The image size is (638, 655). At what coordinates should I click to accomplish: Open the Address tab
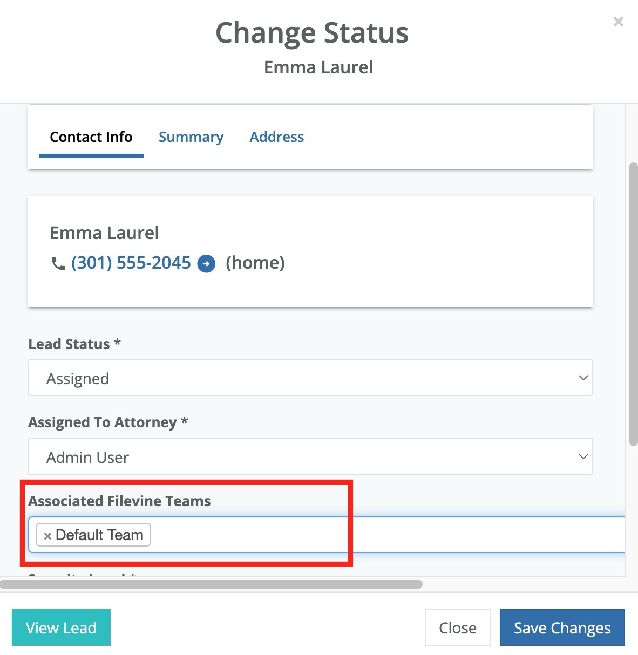276,137
